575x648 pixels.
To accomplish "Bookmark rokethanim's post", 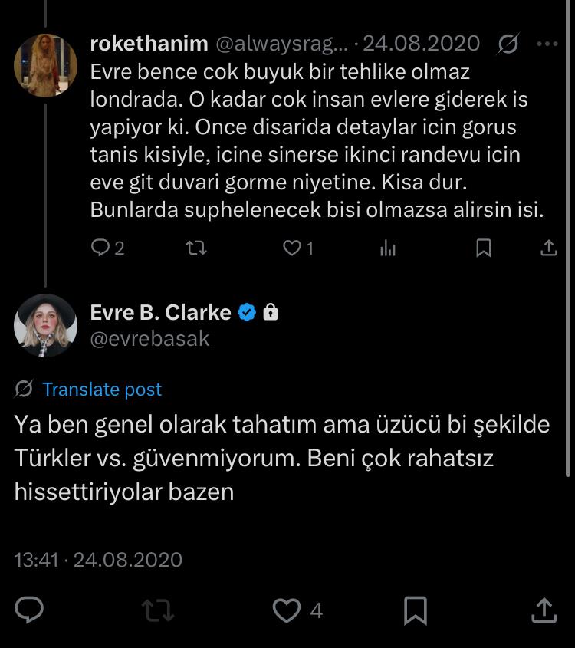I will pyautogui.click(x=484, y=248).
